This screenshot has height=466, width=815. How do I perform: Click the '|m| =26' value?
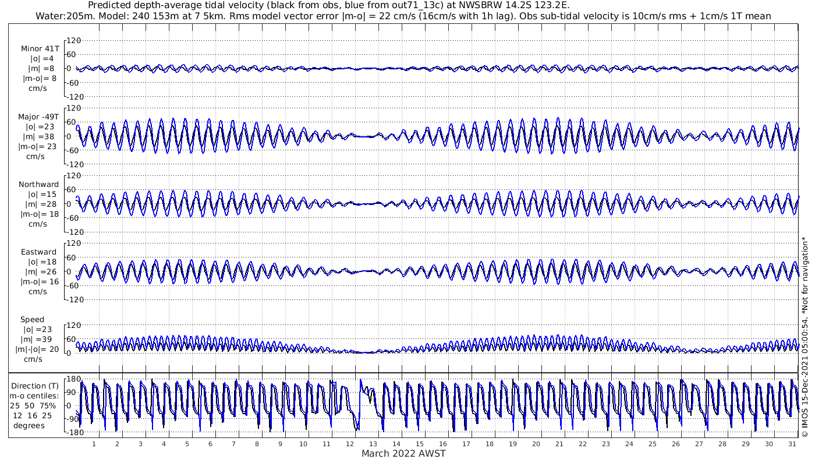pos(42,272)
